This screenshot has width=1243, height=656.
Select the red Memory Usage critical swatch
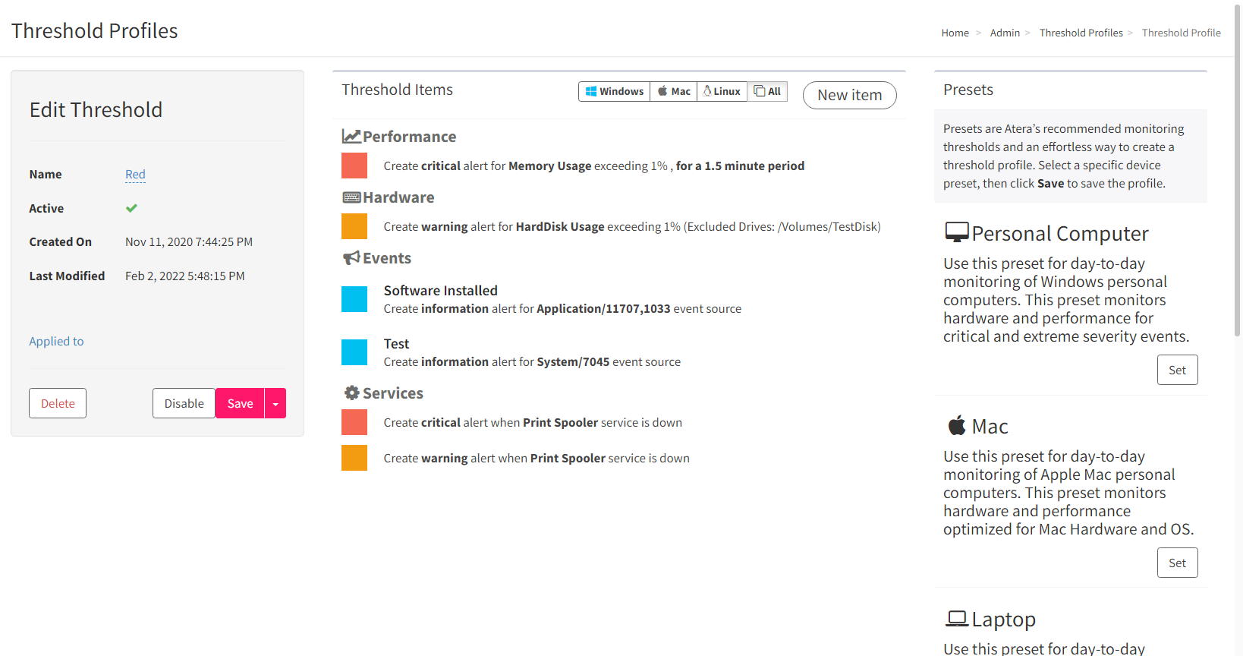pos(354,166)
